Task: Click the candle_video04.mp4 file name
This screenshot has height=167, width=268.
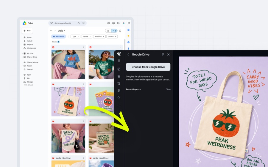Action: [x=101, y=158]
